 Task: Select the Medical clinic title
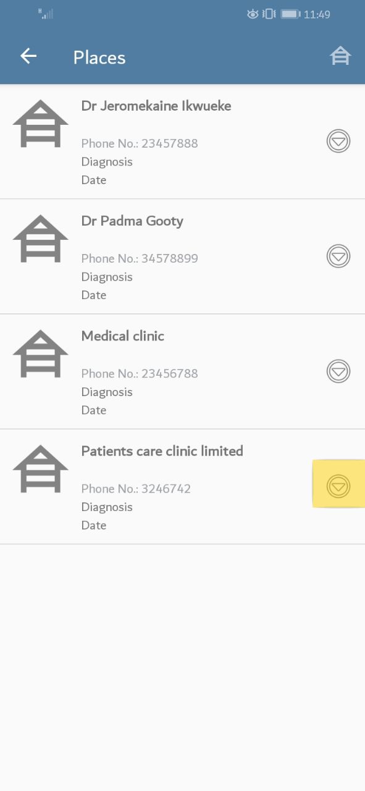coord(123,336)
